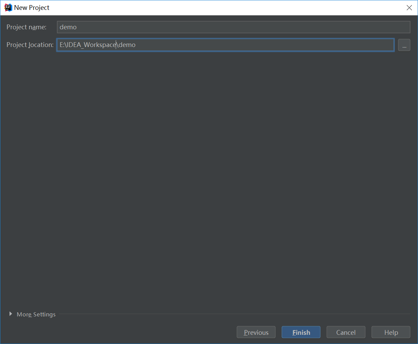Click the IntelliJ IDEA title bar icon
The image size is (418, 344).
click(x=8, y=7)
